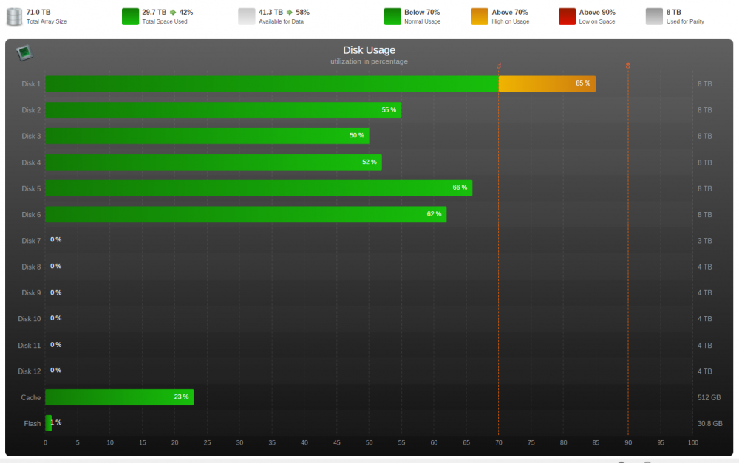Click the Disk 6 row label
Viewport: 739px width, 463px height.
tap(31, 215)
